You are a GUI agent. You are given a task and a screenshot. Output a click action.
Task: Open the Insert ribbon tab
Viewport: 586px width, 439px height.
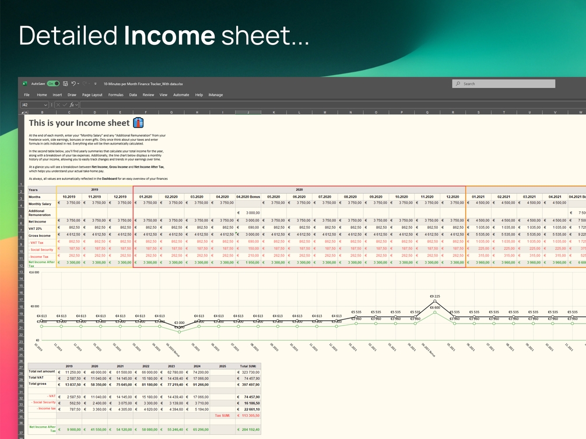coord(57,95)
